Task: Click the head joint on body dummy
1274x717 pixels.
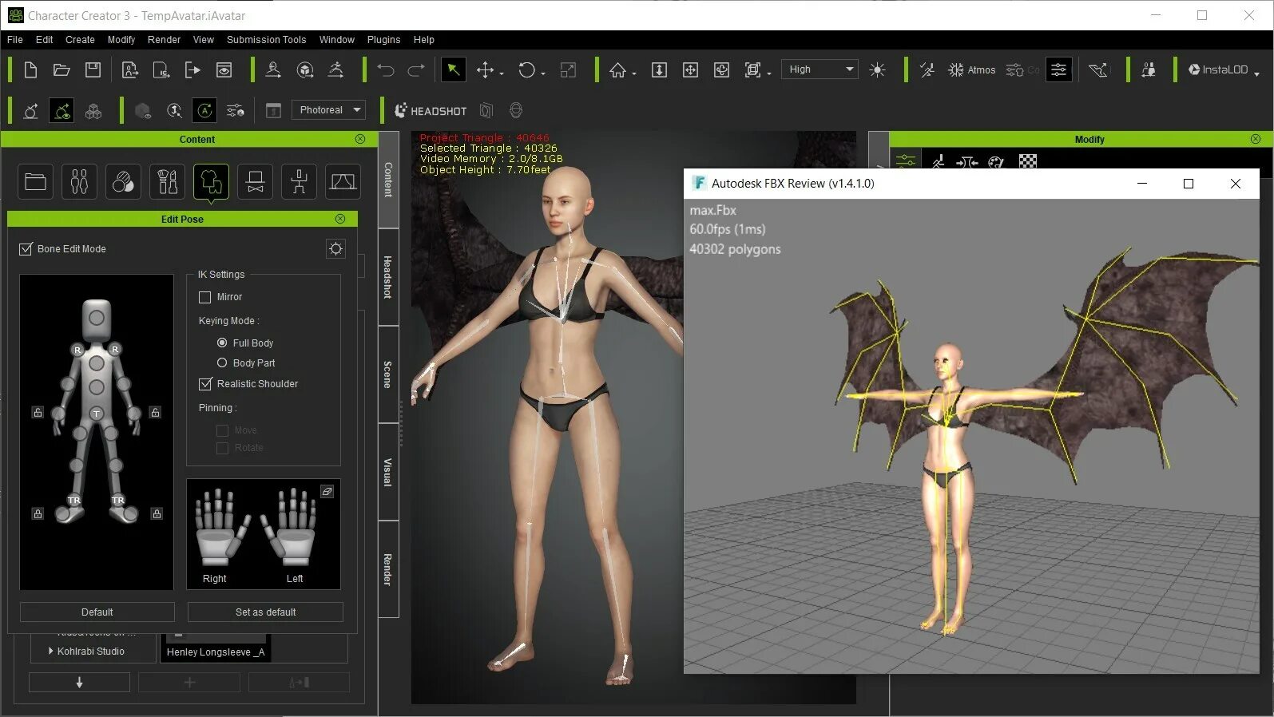Action: (x=97, y=318)
